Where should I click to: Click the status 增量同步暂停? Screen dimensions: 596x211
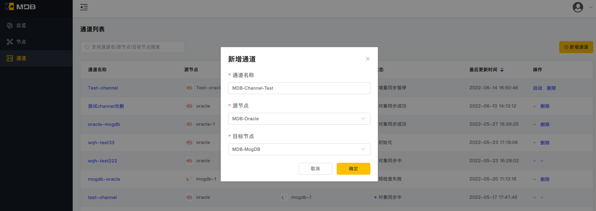point(392,88)
